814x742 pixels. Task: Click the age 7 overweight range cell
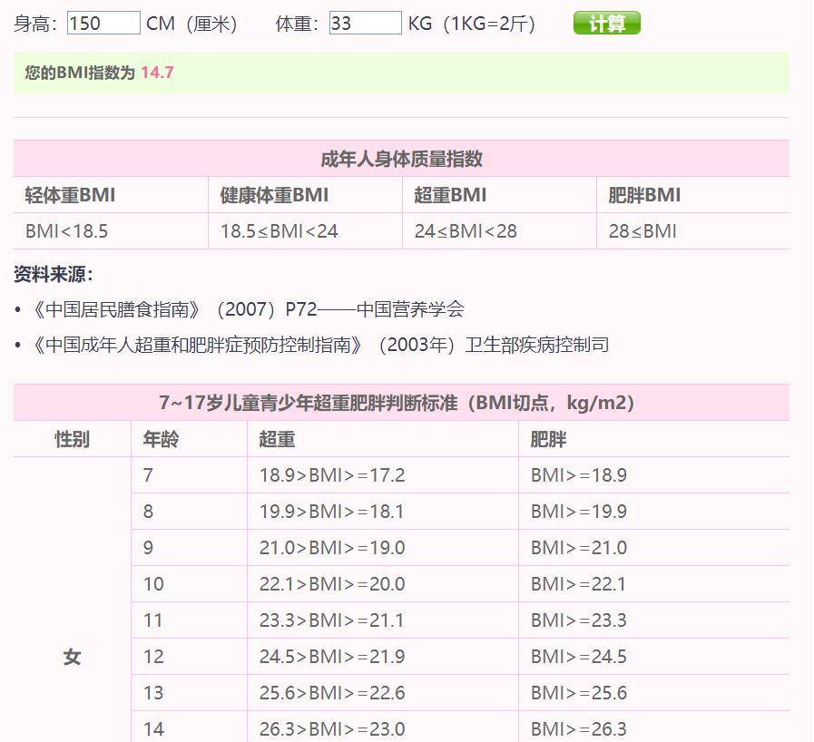point(383,475)
